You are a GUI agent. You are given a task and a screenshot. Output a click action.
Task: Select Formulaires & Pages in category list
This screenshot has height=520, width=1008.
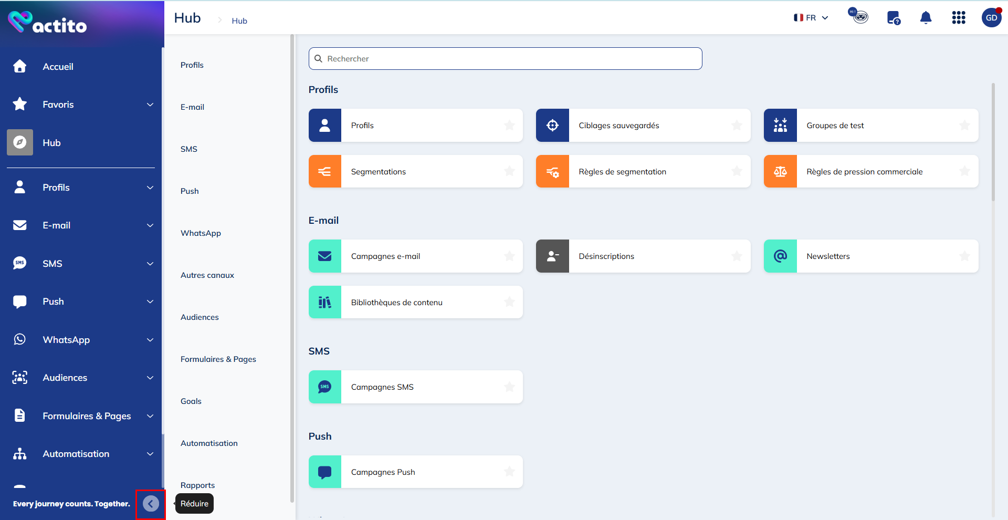point(218,359)
